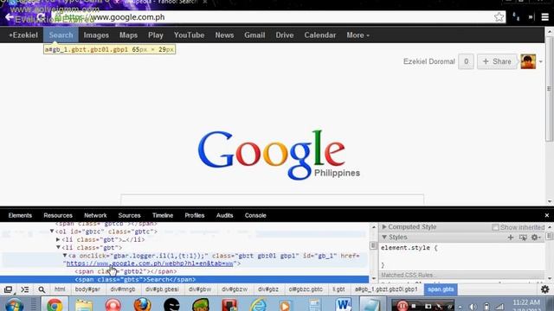Open YouTube in Google bar
The image size is (554, 311).
pyautogui.click(x=189, y=35)
